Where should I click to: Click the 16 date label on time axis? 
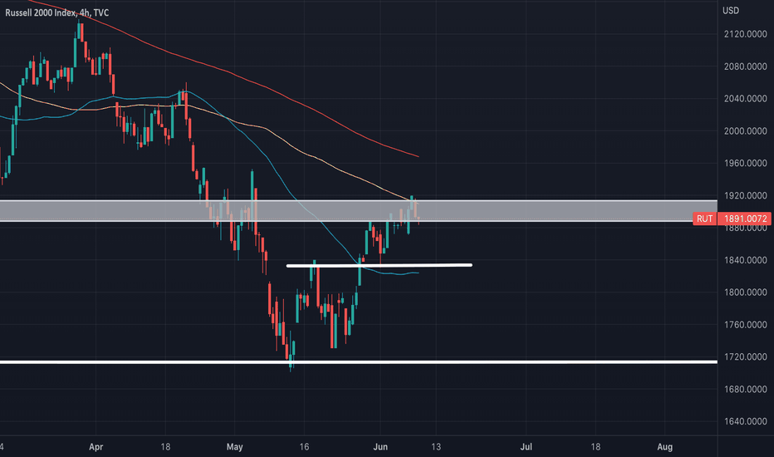pyautogui.click(x=304, y=447)
